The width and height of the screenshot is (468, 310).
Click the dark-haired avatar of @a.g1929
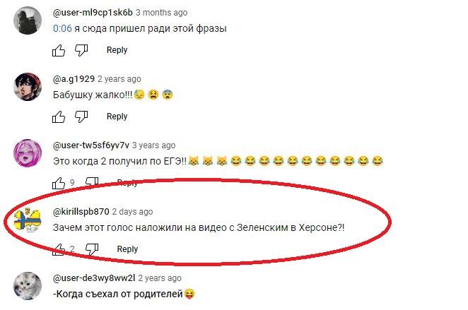pyautogui.click(x=28, y=87)
